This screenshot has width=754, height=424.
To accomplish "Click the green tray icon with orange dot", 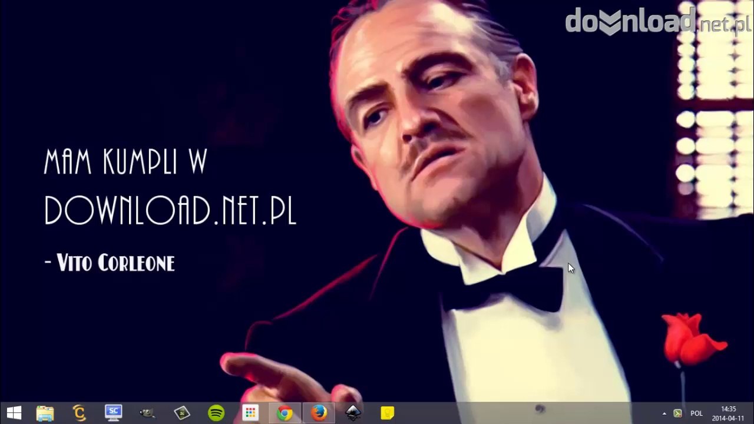I will (x=677, y=413).
